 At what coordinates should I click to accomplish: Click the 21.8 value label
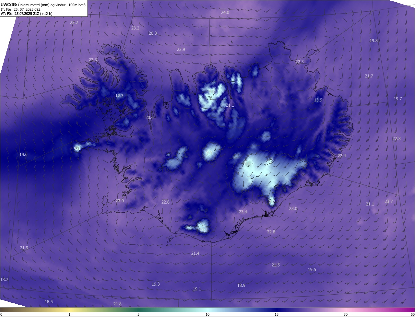[117, 304]
